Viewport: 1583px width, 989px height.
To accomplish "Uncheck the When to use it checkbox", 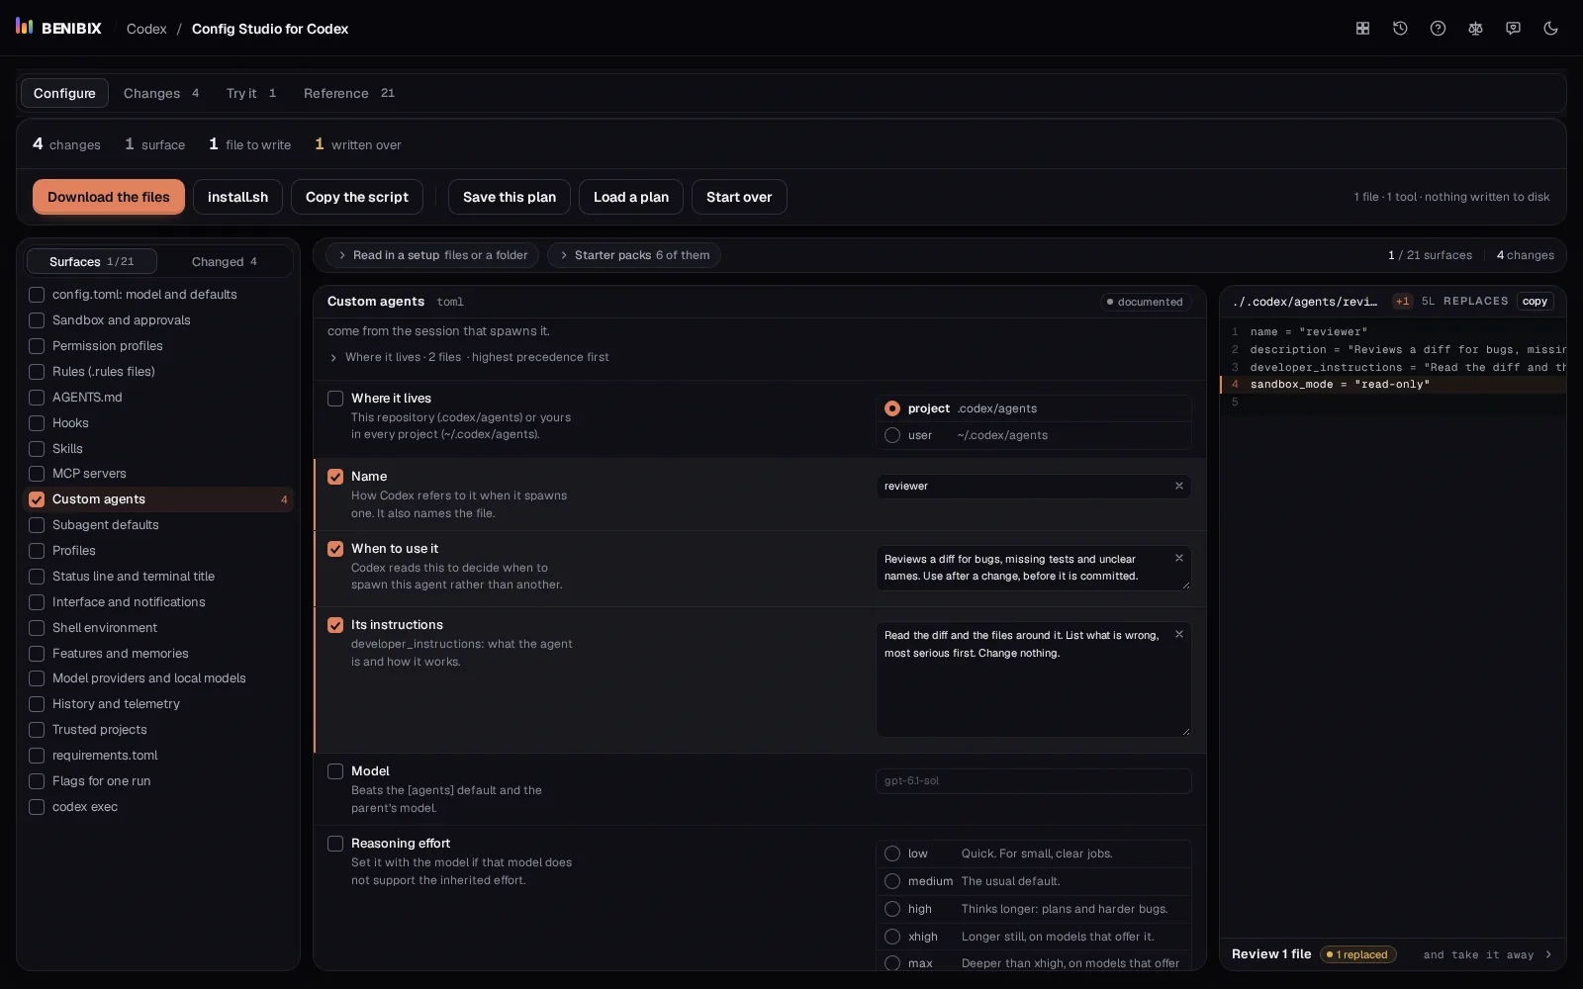I will coord(335,549).
